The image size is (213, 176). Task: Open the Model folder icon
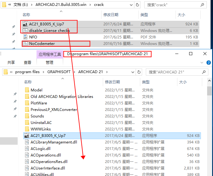[x=27, y=90]
